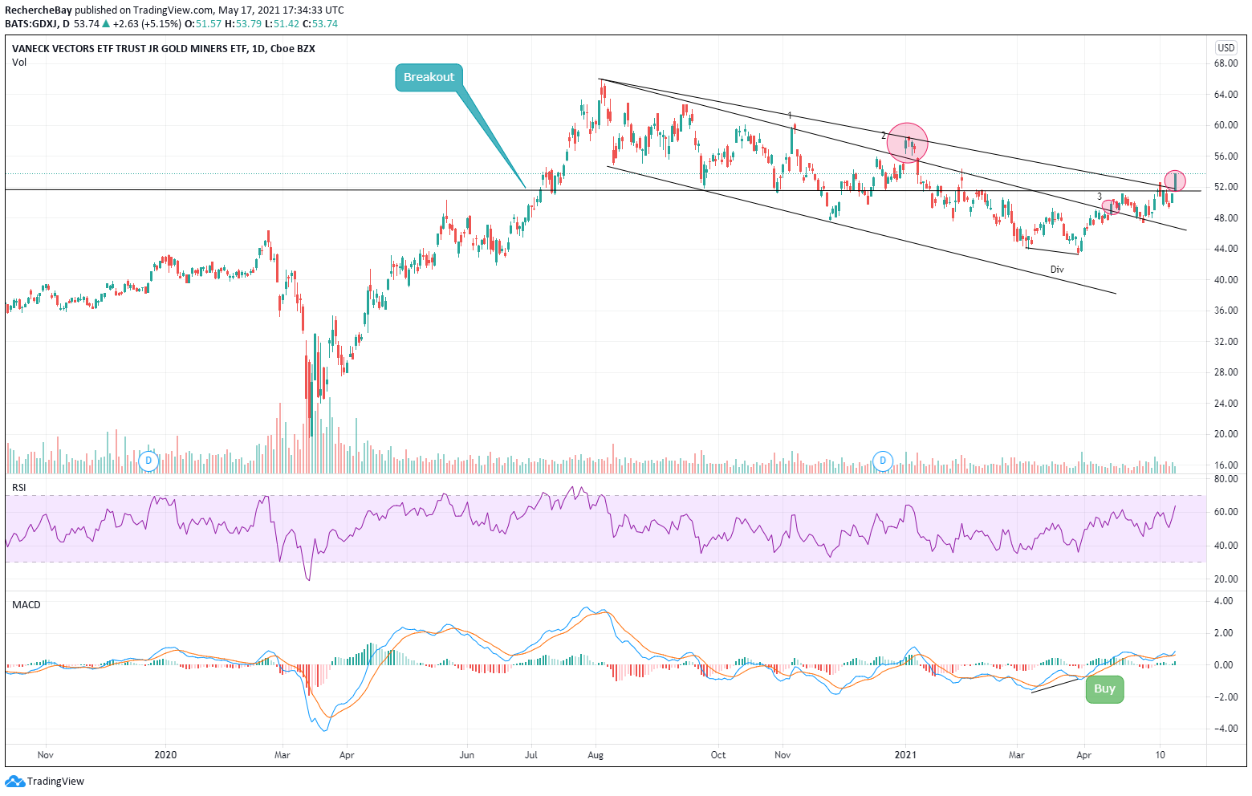The width and height of the screenshot is (1252, 796).
Task: Click the 68.00 price axis label
Action: pos(1226,63)
